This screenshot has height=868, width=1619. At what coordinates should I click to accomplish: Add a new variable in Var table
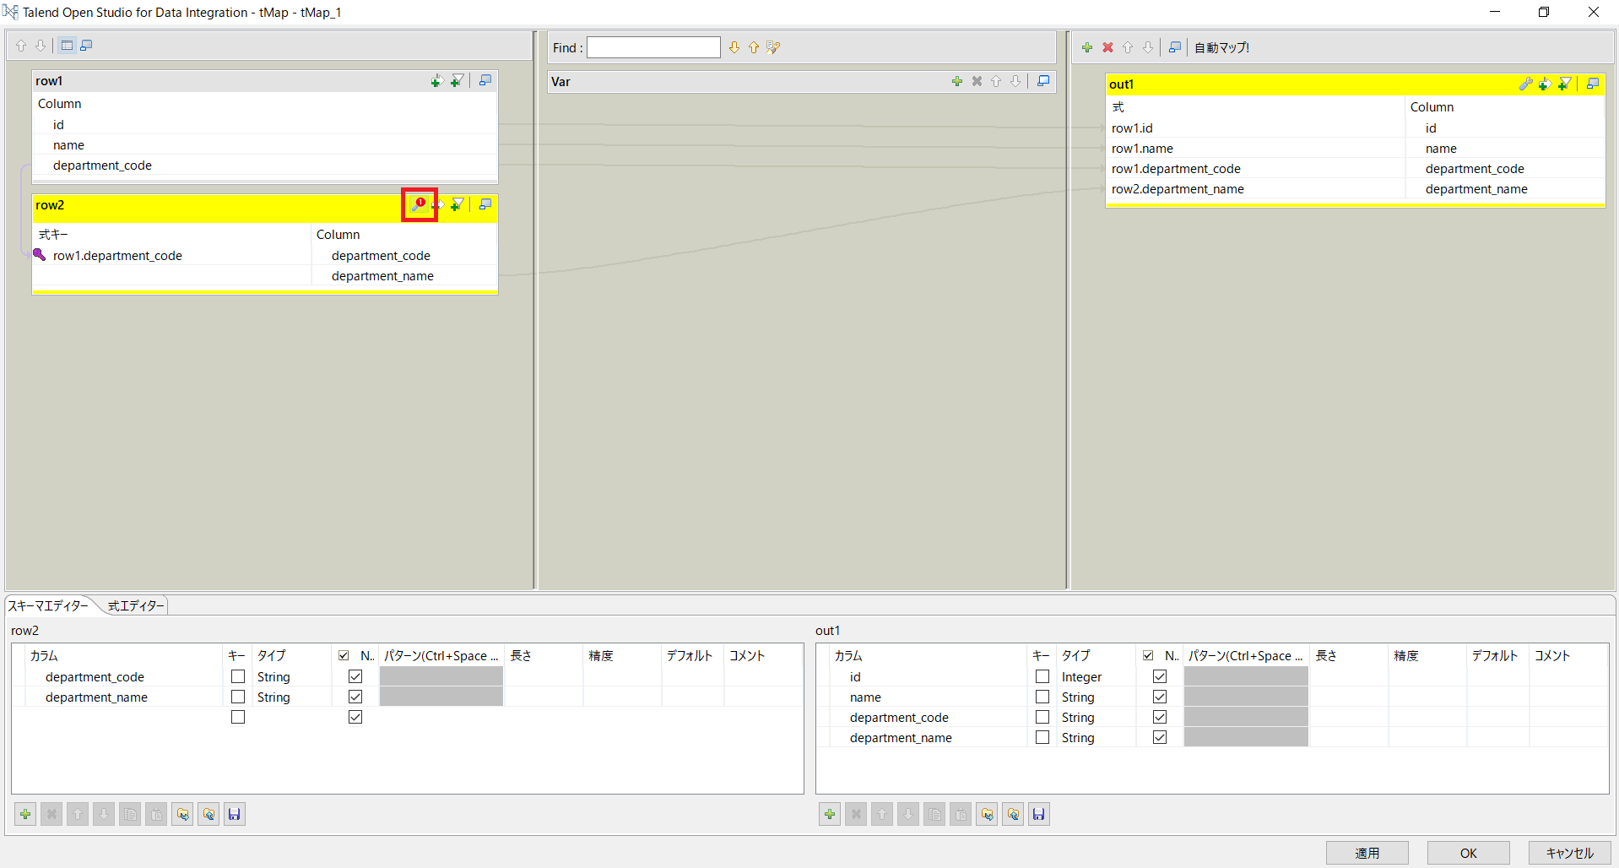(x=957, y=81)
